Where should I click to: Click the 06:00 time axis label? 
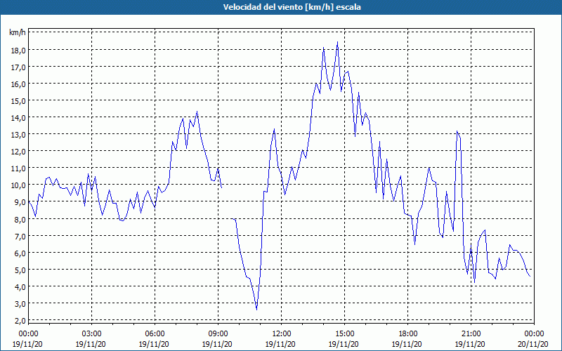(155, 334)
